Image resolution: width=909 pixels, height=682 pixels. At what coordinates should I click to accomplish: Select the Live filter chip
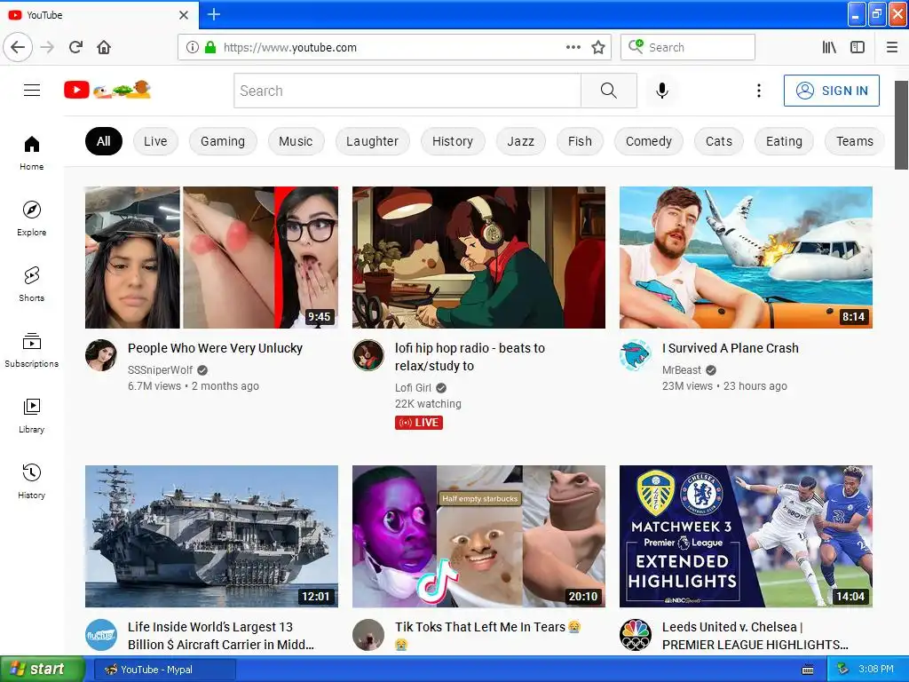pos(155,141)
